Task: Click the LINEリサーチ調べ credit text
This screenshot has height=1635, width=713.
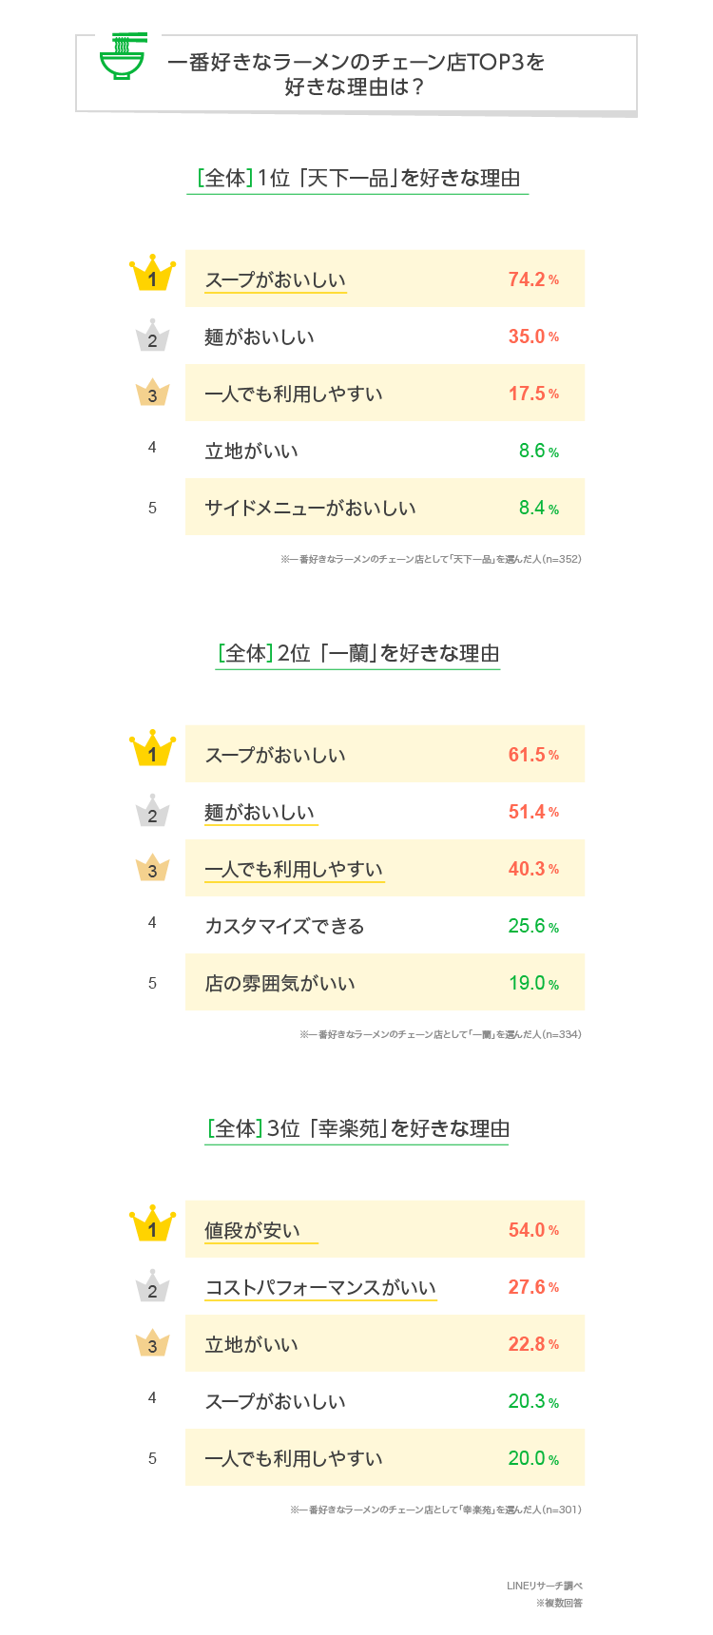Action: click(544, 1586)
